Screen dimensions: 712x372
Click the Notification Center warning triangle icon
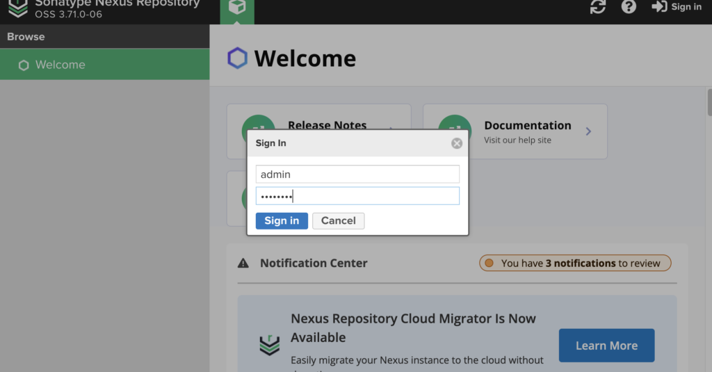243,264
